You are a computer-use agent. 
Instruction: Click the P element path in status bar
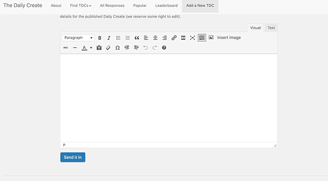(x=64, y=145)
